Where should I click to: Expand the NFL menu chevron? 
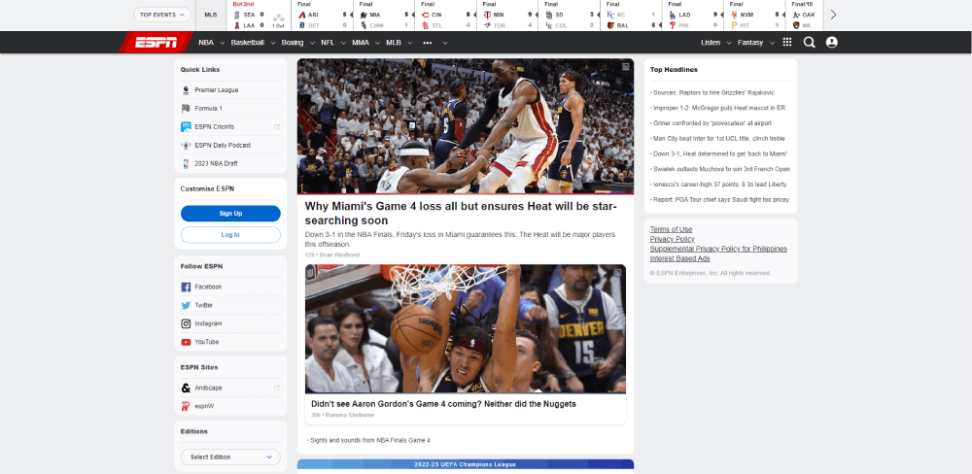(343, 44)
